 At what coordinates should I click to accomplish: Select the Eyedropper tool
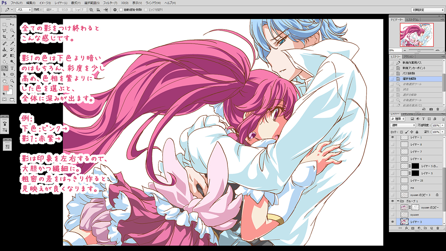12,37
